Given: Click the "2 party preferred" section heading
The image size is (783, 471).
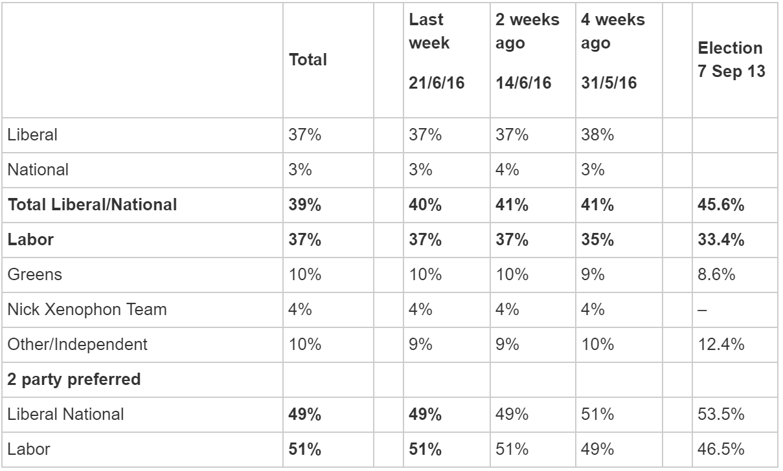Looking at the screenshot, I should [x=74, y=379].
